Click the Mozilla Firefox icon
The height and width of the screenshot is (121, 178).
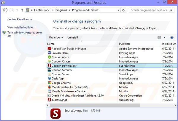point(49,87)
